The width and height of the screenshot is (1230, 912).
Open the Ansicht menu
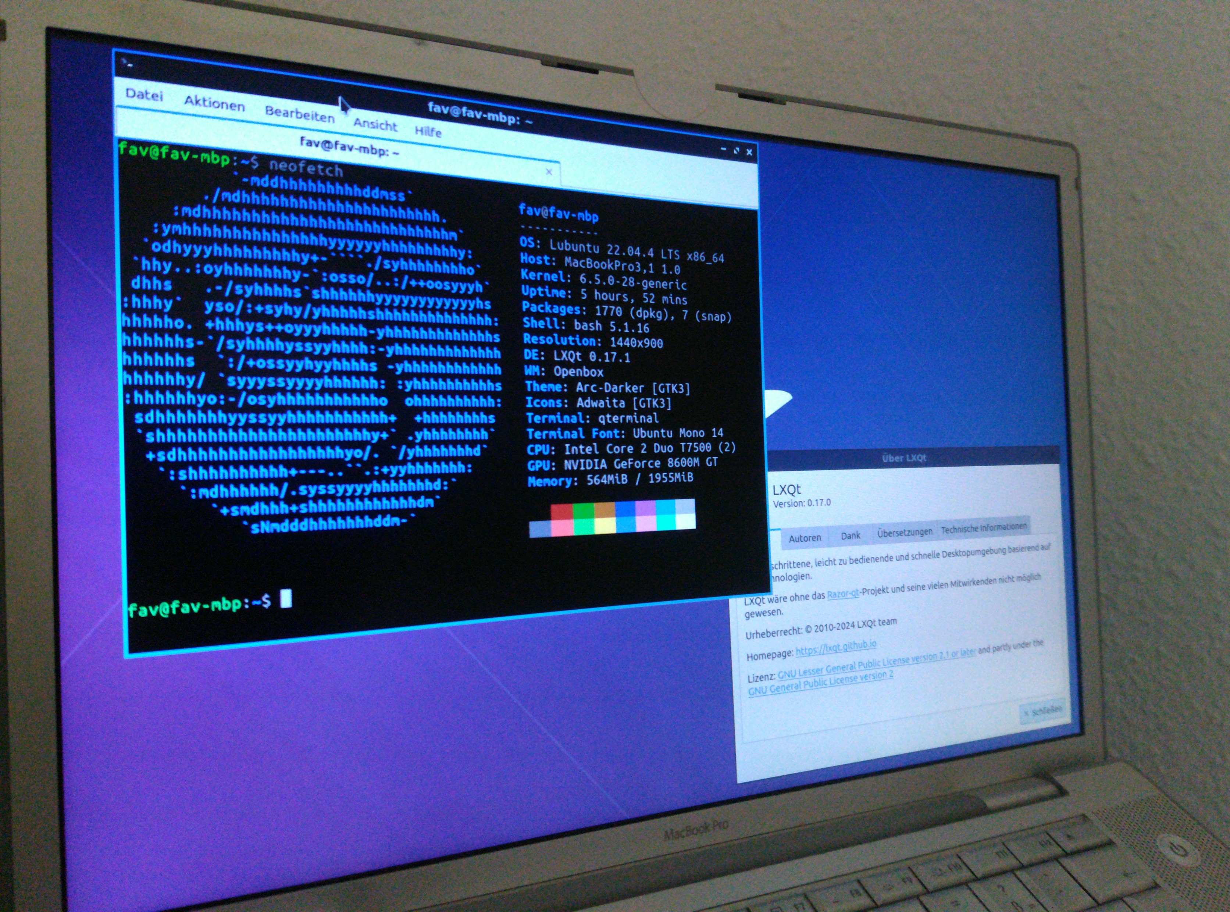pos(375,124)
